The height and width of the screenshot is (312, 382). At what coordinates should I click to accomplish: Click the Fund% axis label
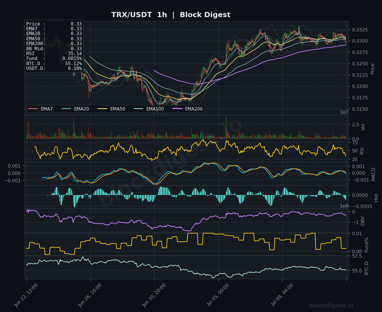[367, 244]
